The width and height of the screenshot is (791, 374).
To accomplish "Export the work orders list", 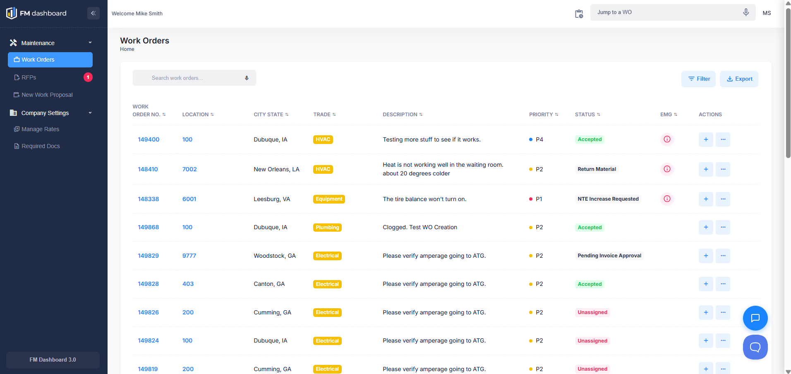I will [x=739, y=79].
